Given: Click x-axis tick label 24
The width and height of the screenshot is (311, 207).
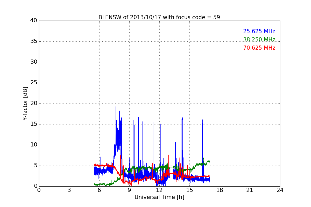Looking at the screenshot, I should tap(280, 190).
